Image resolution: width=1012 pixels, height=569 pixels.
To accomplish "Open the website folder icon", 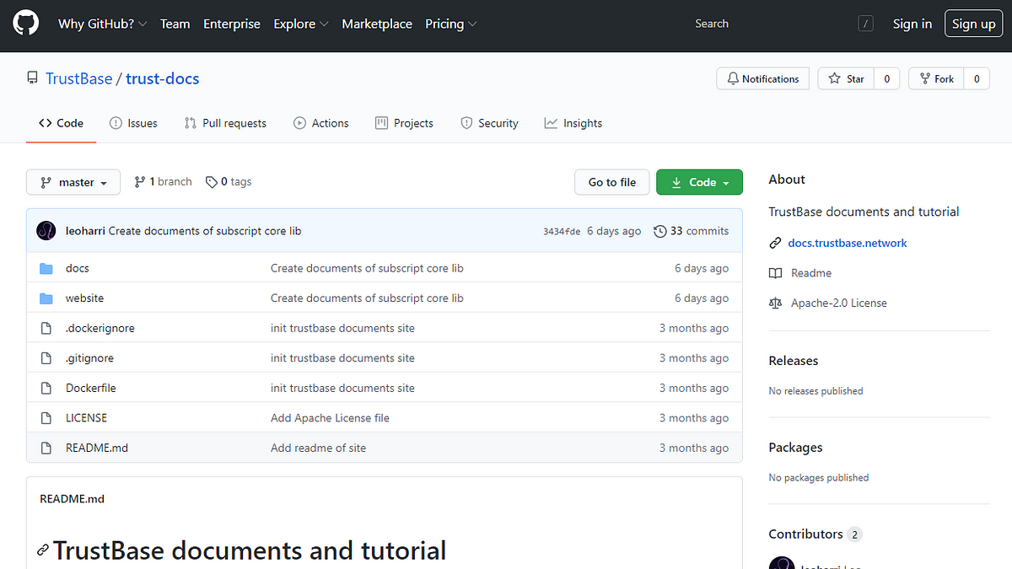I will (x=46, y=298).
